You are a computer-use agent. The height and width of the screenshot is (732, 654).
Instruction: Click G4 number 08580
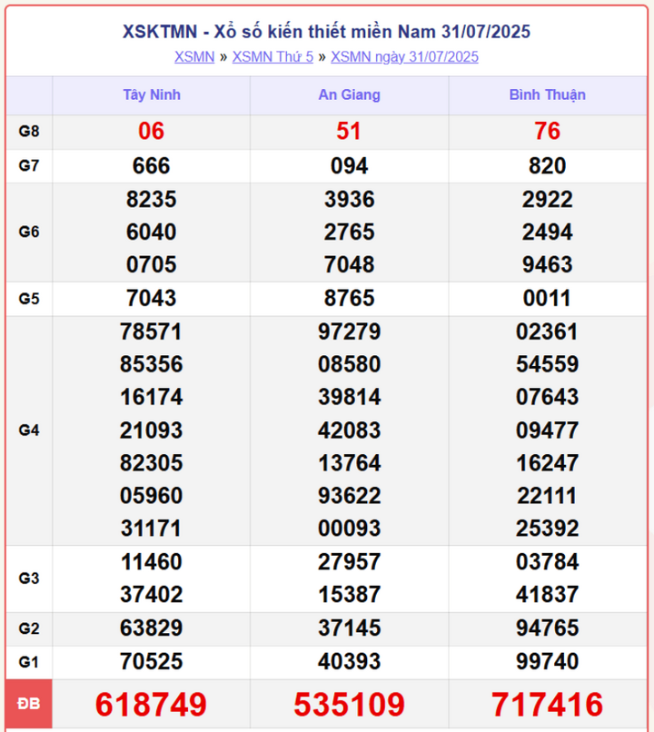pyautogui.click(x=349, y=364)
